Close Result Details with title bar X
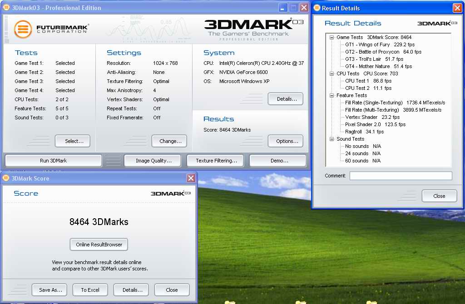Image resolution: width=465 pixels, height=304 pixels. point(457,8)
